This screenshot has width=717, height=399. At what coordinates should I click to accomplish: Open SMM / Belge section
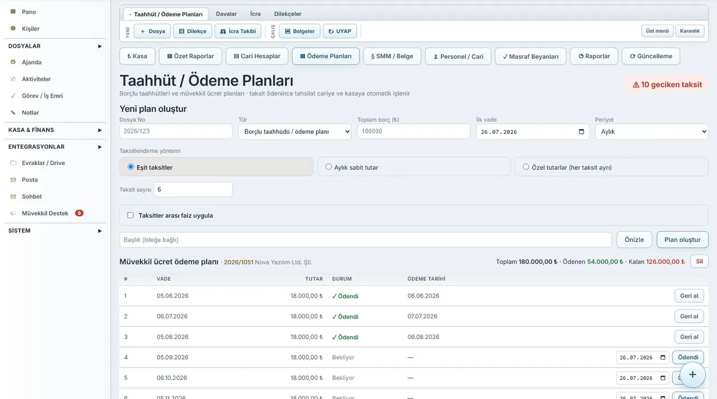[x=392, y=56]
